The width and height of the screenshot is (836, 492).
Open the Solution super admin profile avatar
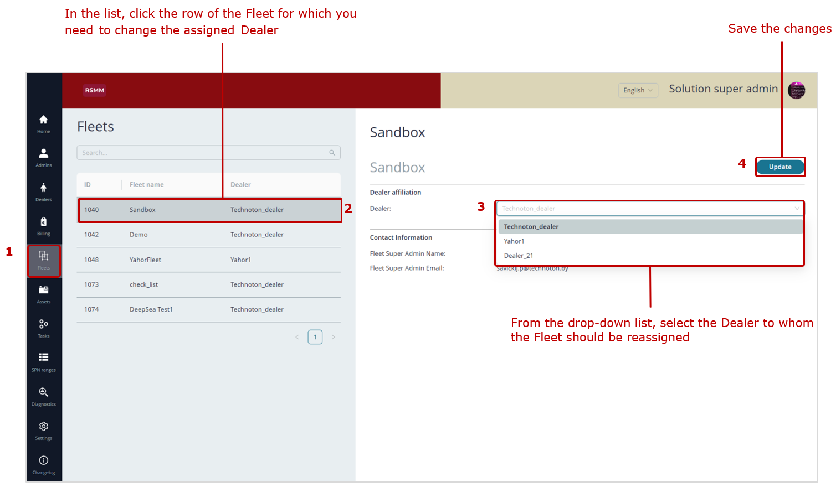pyautogui.click(x=796, y=90)
